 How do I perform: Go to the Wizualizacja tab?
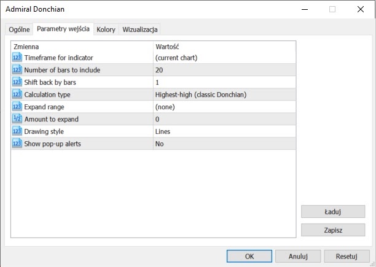pyautogui.click(x=140, y=29)
